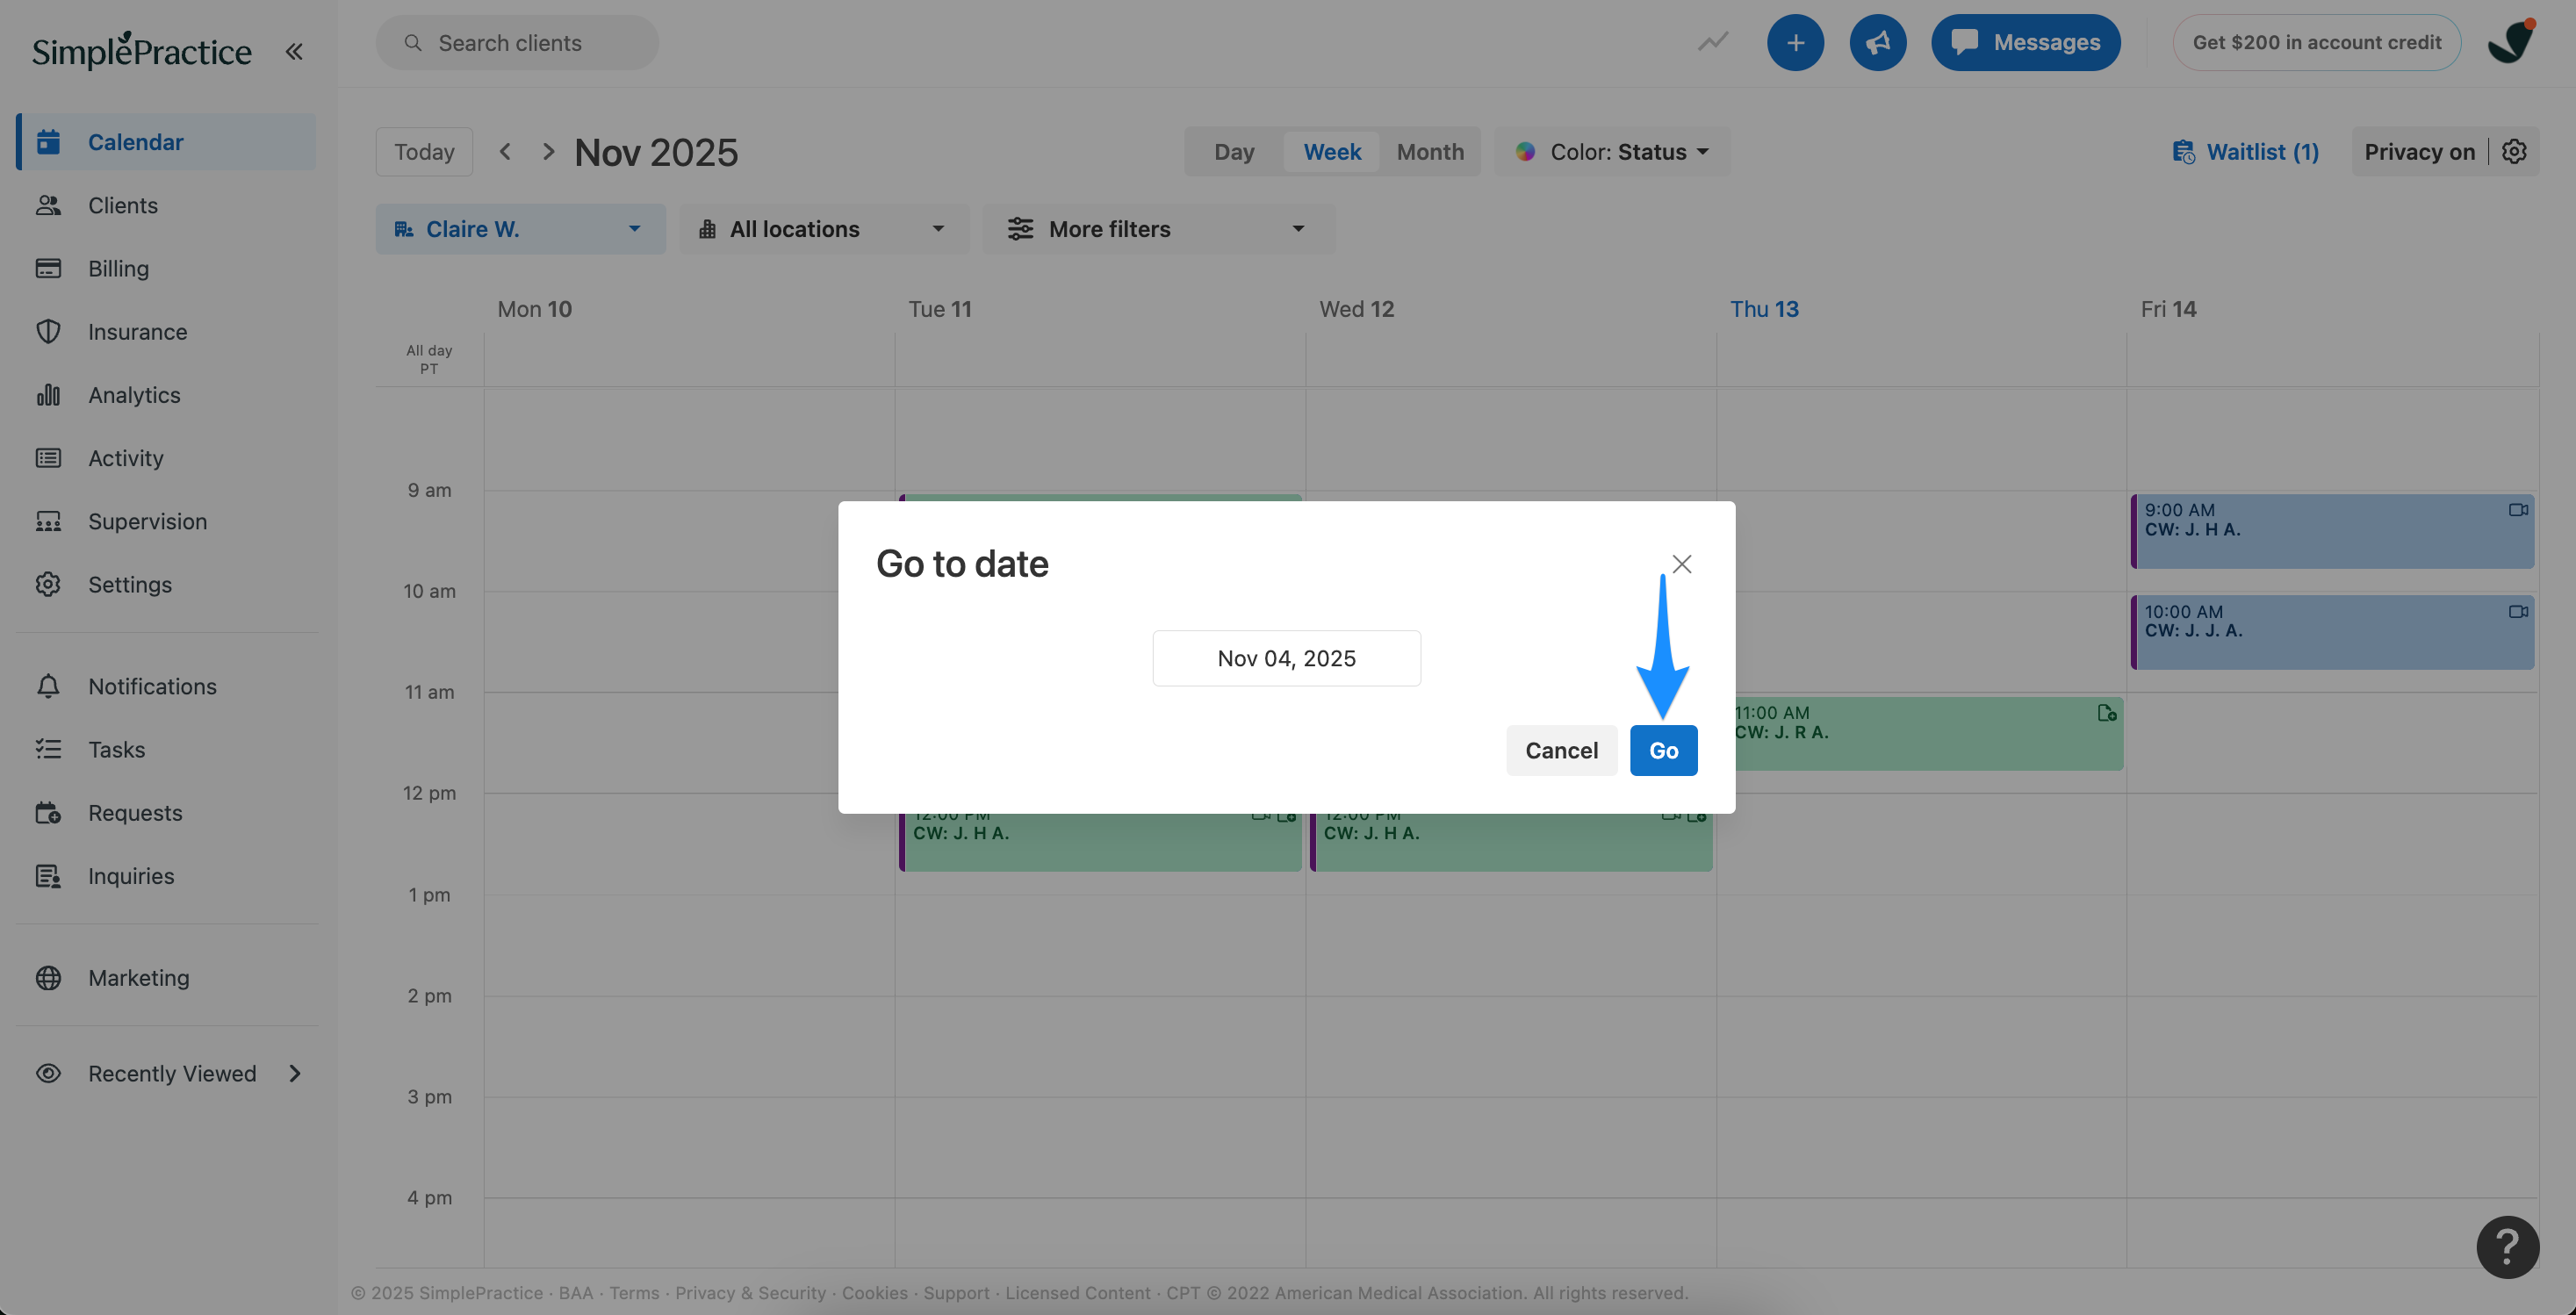The height and width of the screenshot is (1315, 2576).
Task: Close the Go to date dialog
Action: [1682, 564]
